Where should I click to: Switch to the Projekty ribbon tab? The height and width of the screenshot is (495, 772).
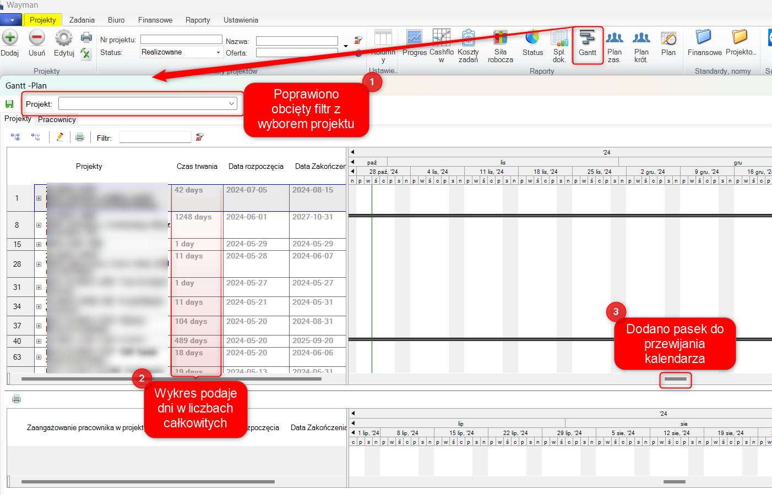[43, 20]
